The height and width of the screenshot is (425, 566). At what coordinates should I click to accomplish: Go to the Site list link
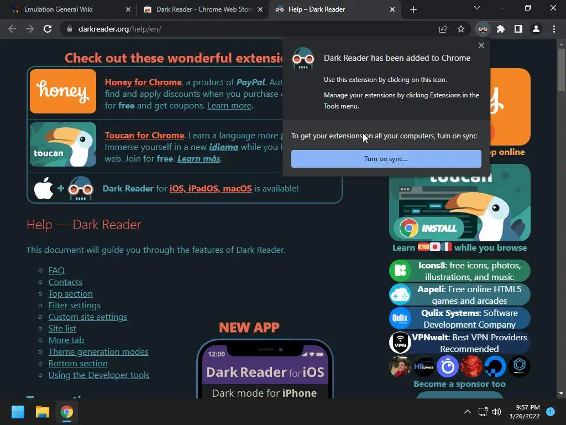pos(62,328)
